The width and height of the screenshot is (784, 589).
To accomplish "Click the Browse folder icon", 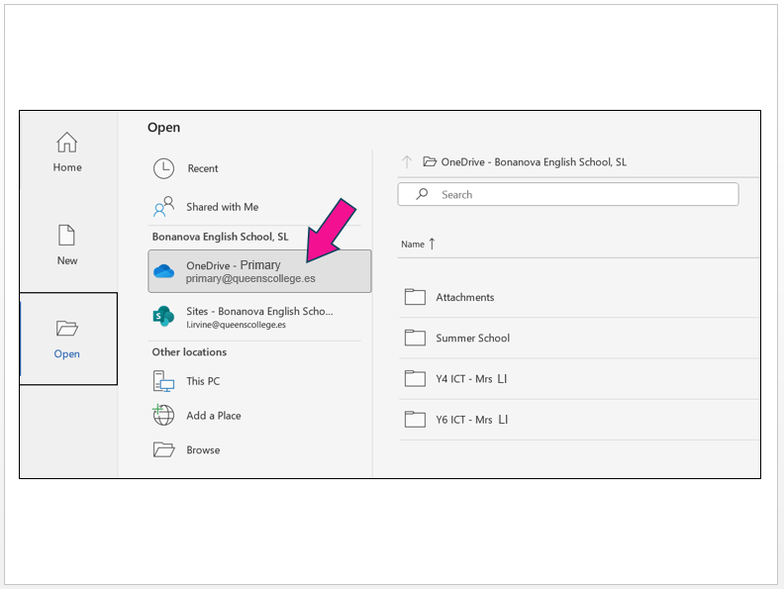I will click(163, 449).
